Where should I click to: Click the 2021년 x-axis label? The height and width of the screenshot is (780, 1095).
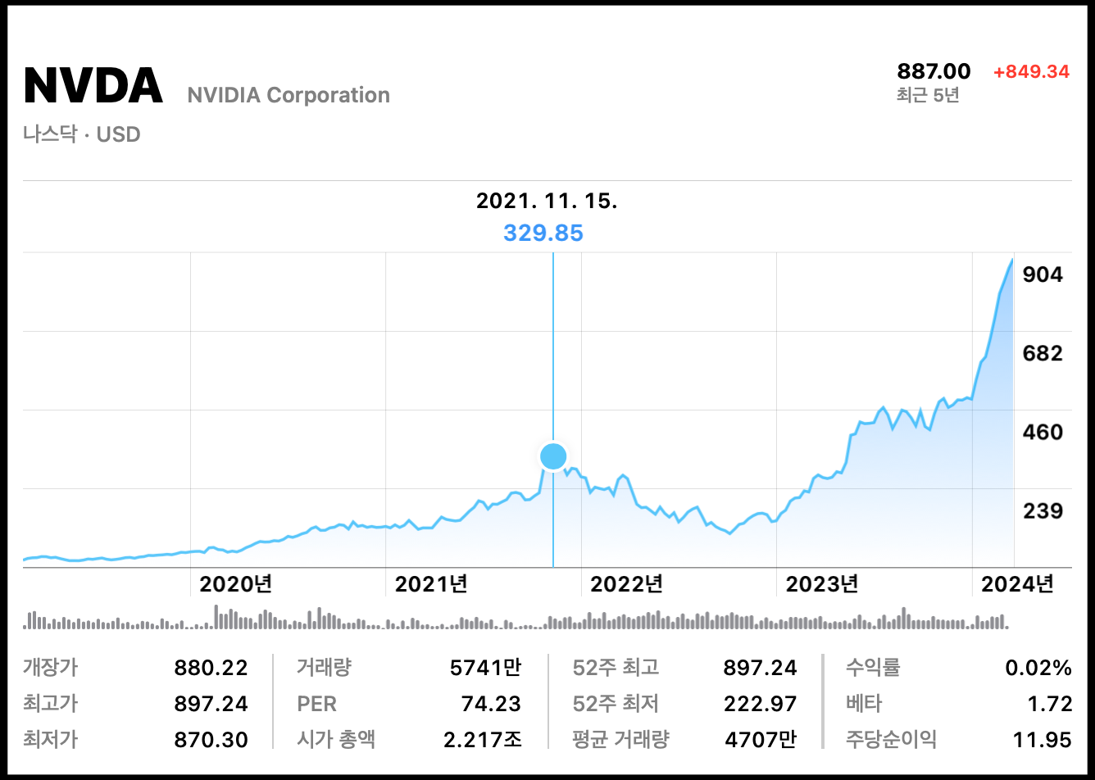tap(431, 584)
